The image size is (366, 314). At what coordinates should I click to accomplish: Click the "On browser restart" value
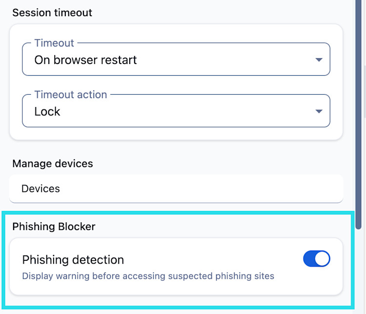click(85, 60)
